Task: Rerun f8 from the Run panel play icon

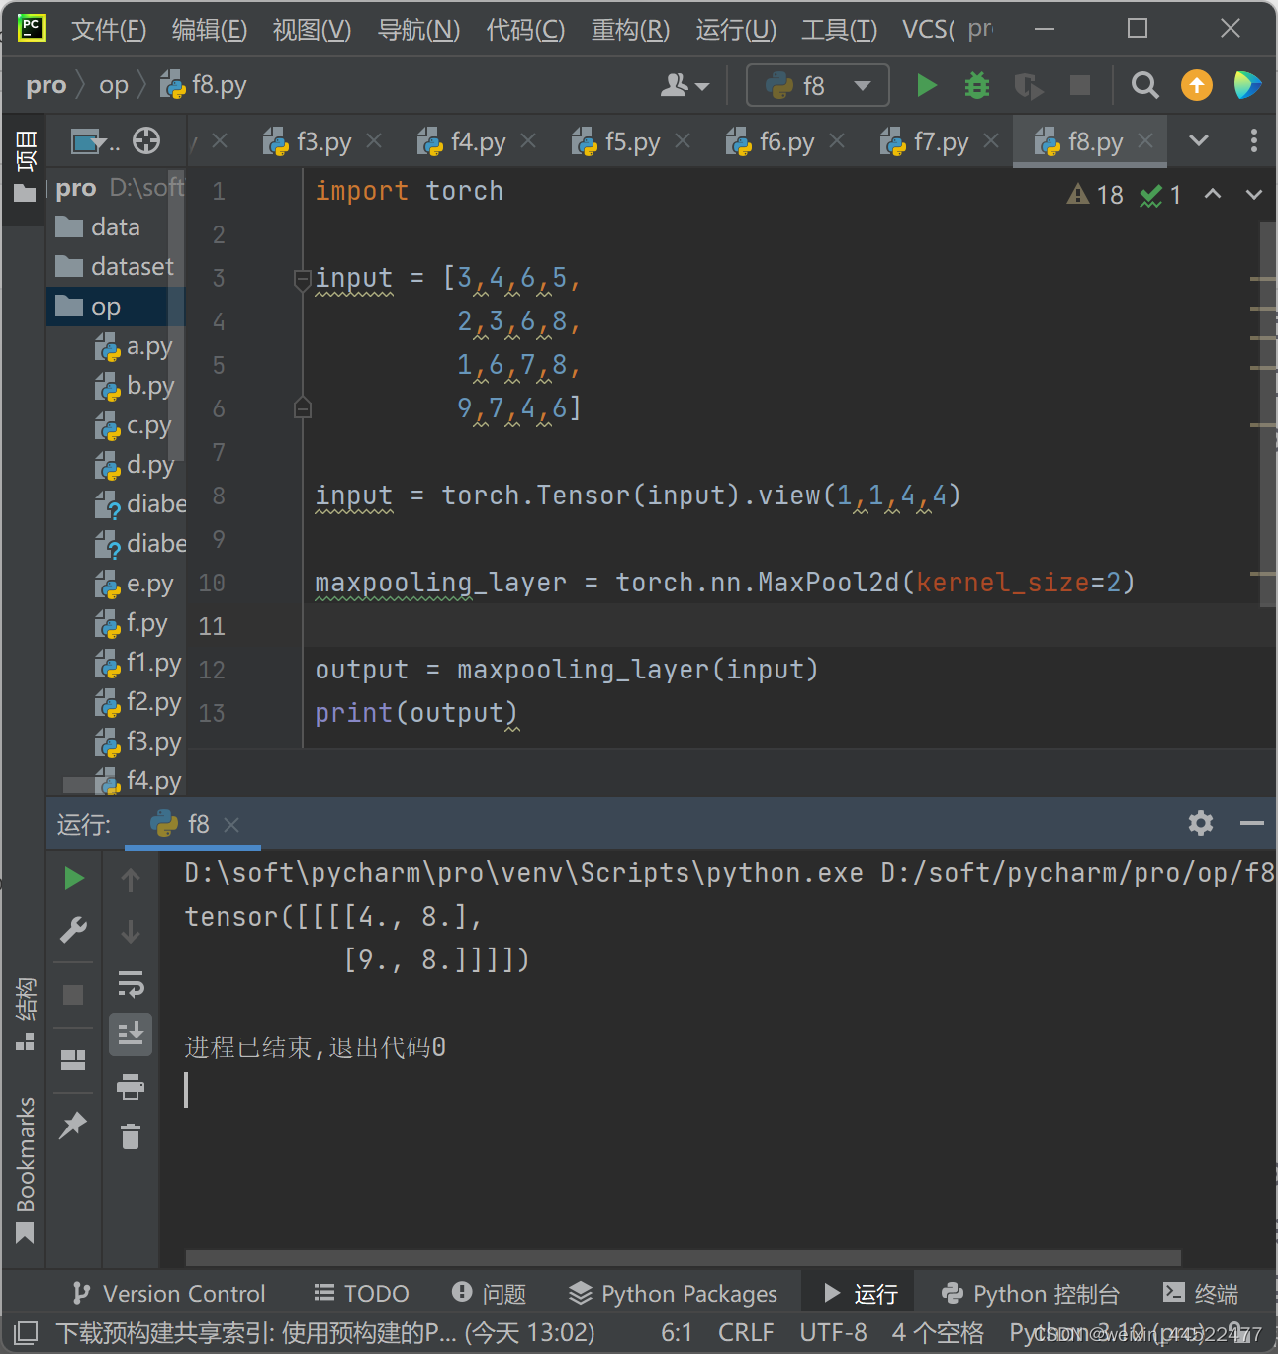Action: pyautogui.click(x=73, y=878)
